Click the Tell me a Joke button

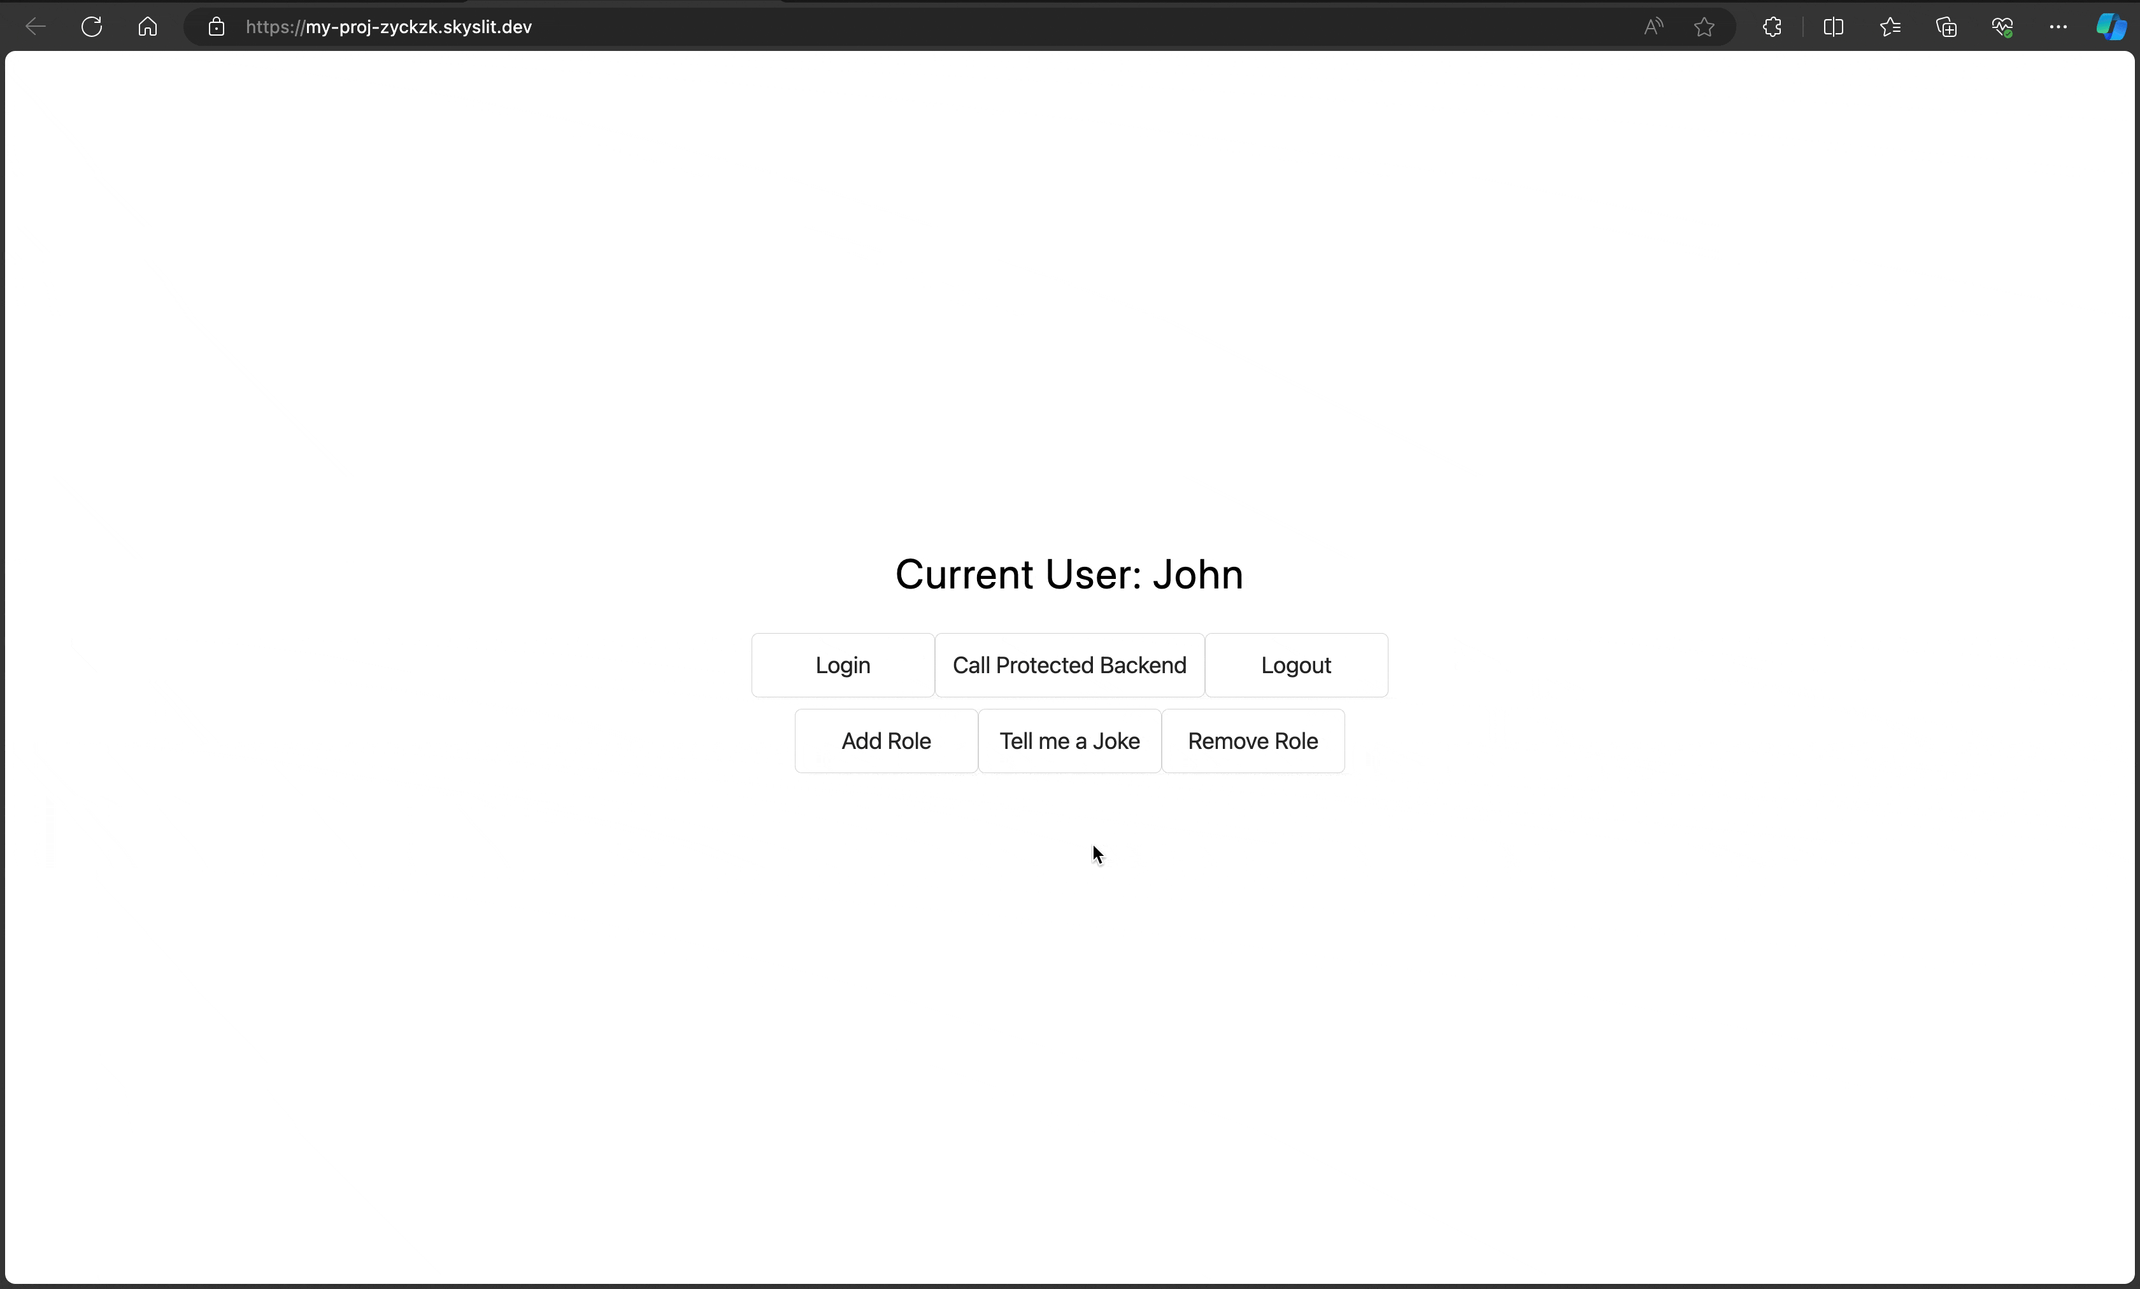[x=1069, y=741]
